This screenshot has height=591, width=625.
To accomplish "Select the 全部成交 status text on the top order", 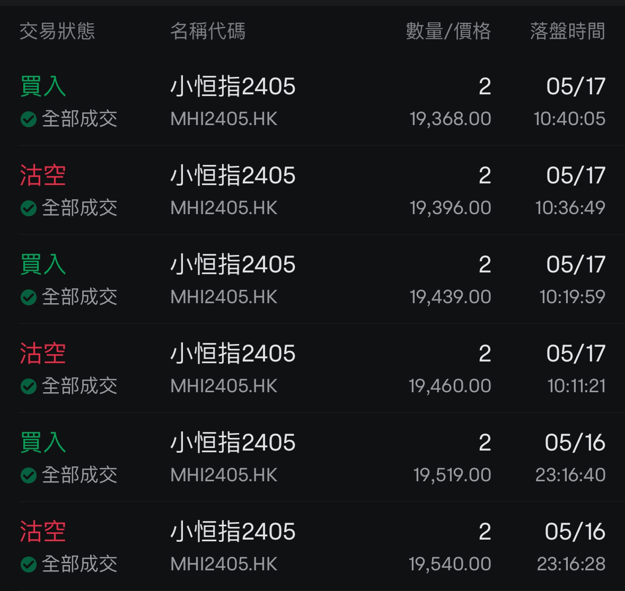I will pyautogui.click(x=78, y=120).
